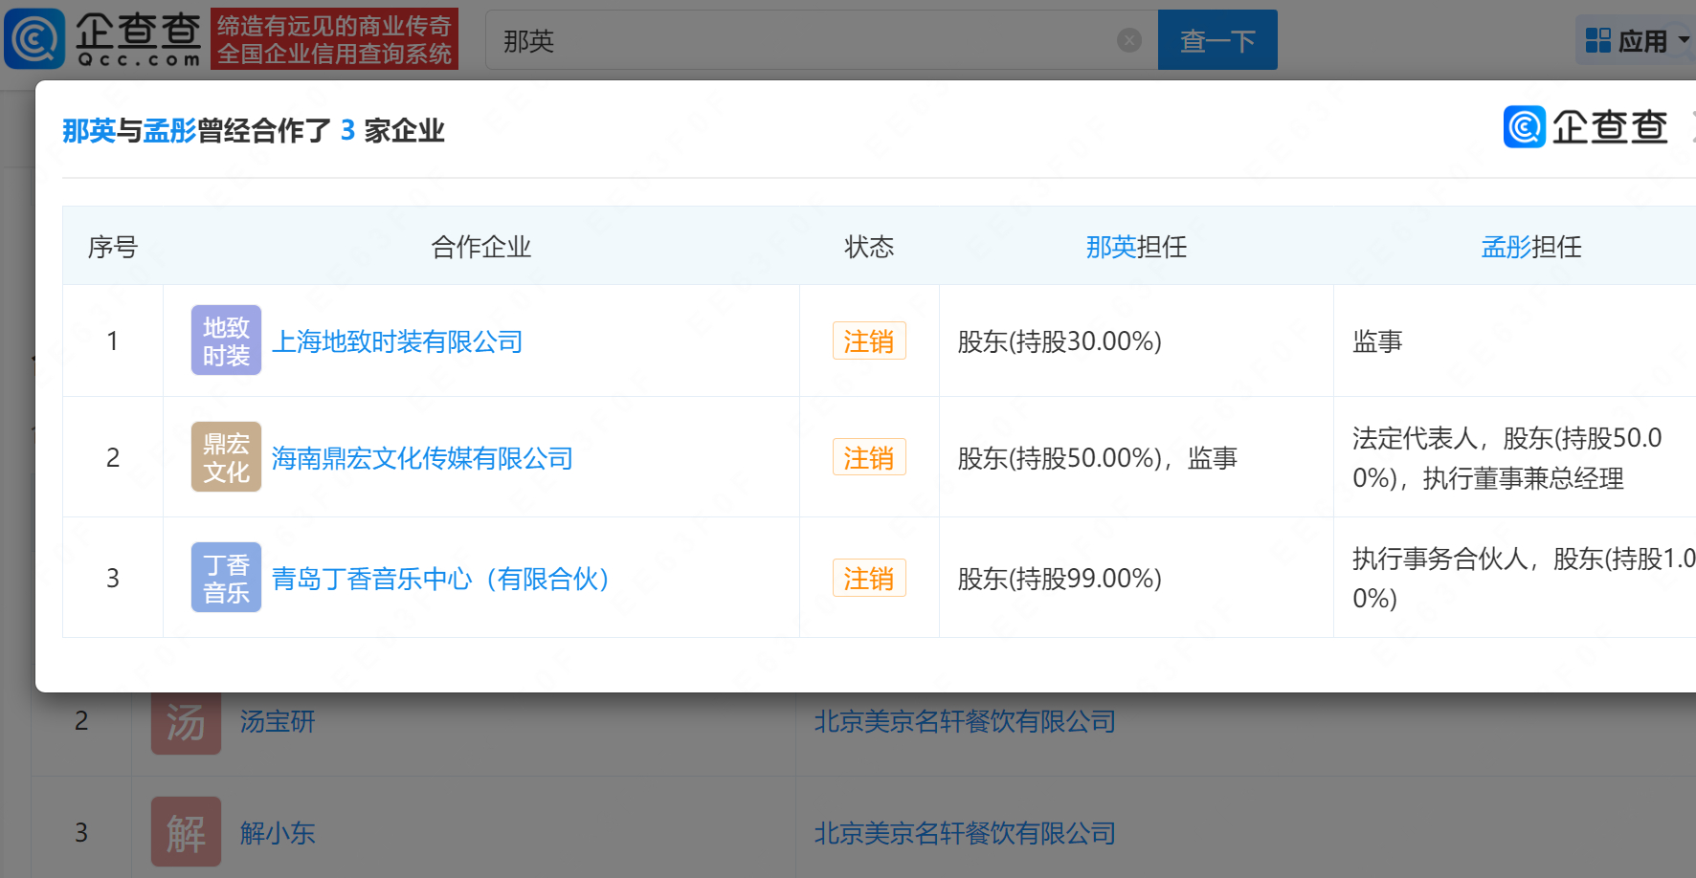Click the apps grid icon beside 应用
Screen dimensions: 1696x878
[x=1598, y=40]
